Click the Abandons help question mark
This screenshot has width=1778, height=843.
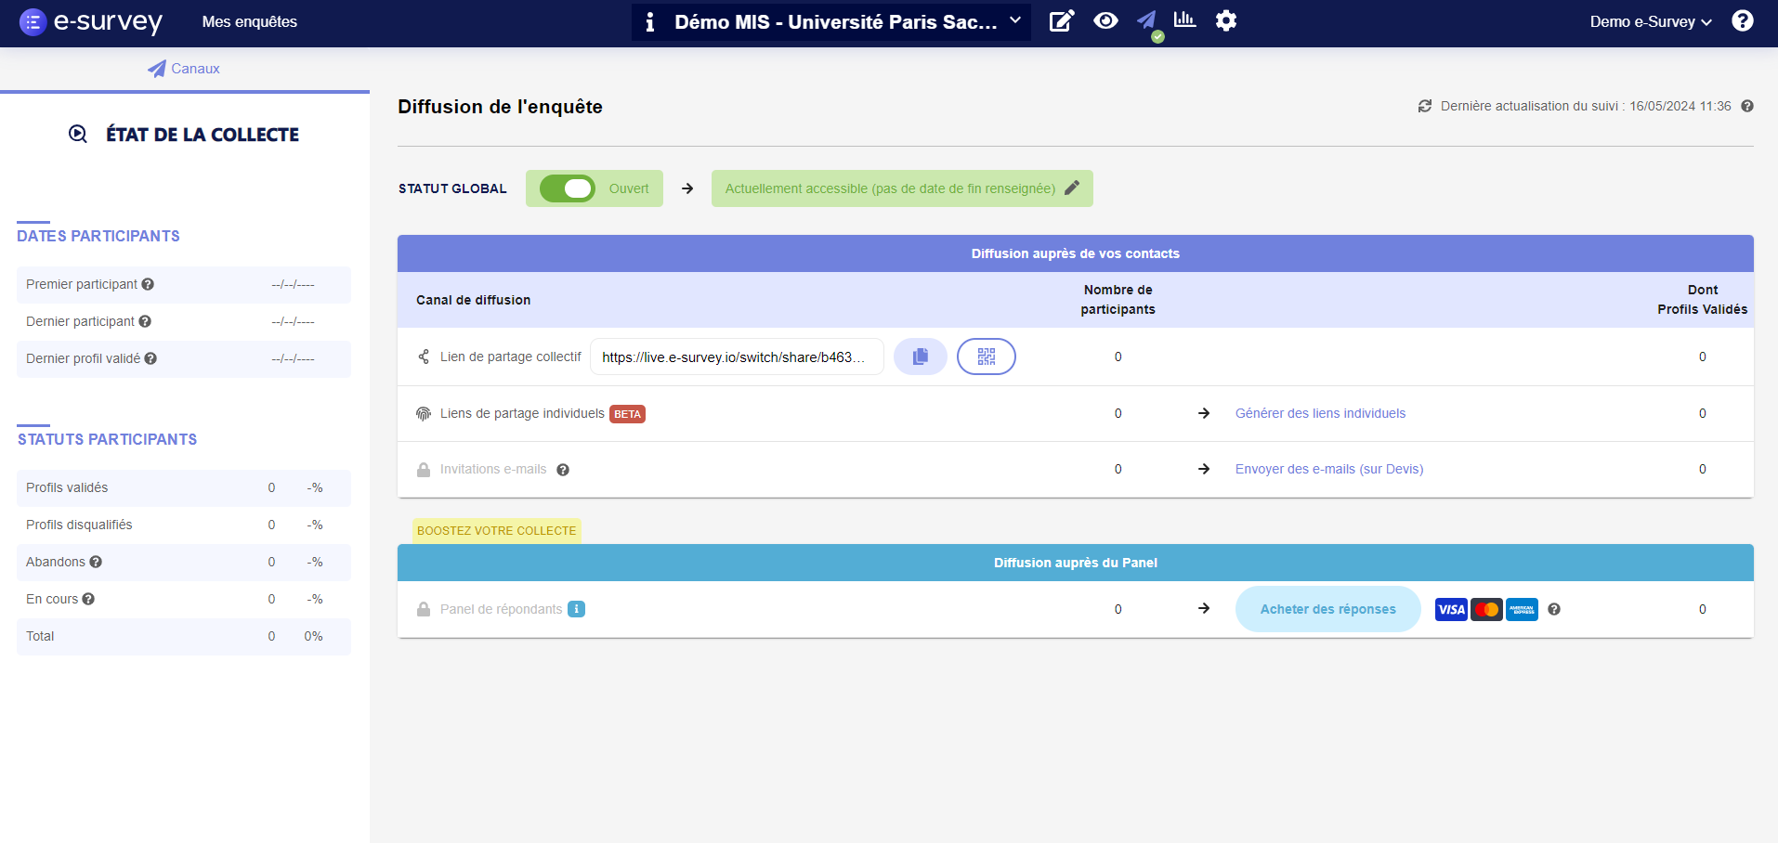pyautogui.click(x=96, y=562)
